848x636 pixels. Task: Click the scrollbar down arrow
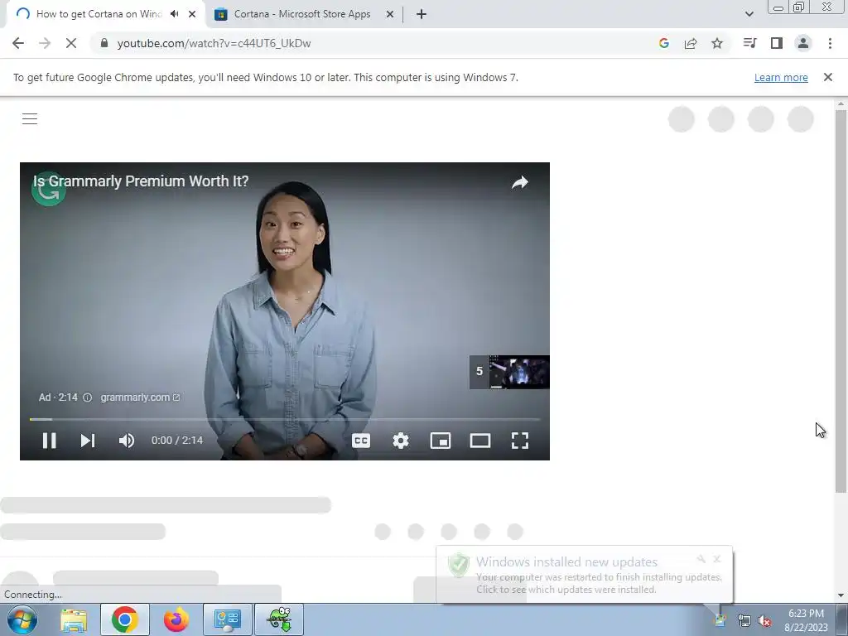(841, 595)
